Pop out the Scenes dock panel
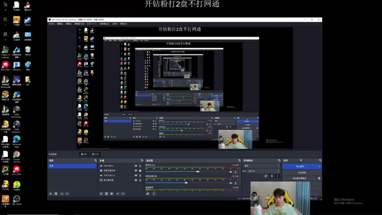Image resolution: width=382 pixels, height=215 pixels. pyautogui.click(x=95, y=161)
